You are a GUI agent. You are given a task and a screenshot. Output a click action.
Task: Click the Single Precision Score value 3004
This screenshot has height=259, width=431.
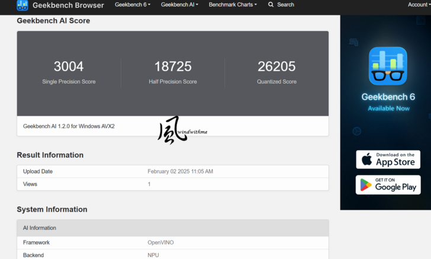pyautogui.click(x=69, y=66)
